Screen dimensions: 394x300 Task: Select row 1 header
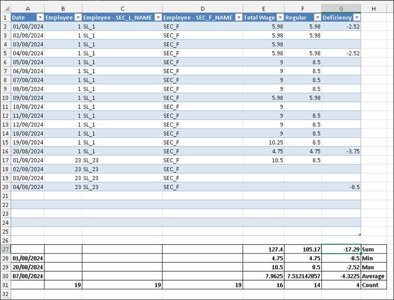pyautogui.click(x=5, y=18)
